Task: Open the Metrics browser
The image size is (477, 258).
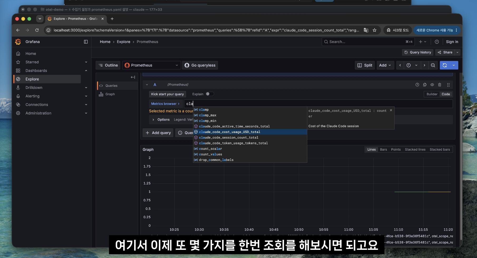Action: point(165,104)
